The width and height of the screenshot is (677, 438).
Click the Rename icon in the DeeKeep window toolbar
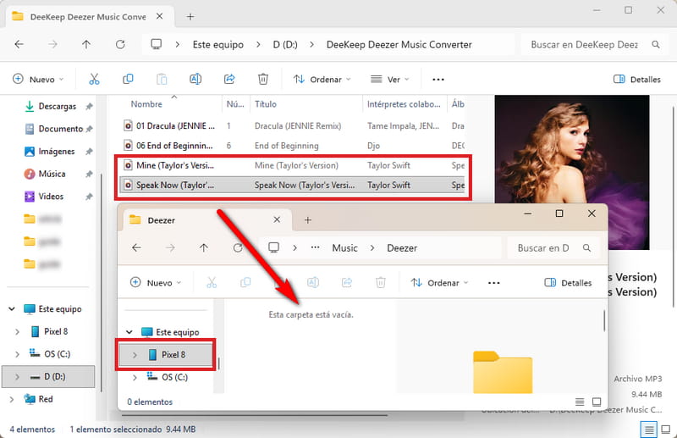coord(195,79)
